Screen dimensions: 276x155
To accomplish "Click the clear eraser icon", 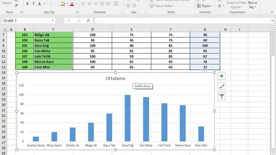I will click(220, 6).
